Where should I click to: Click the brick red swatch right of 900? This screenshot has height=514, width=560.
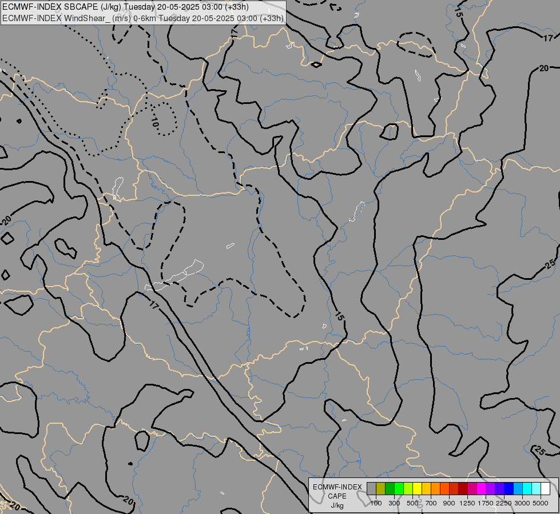pos(454,489)
